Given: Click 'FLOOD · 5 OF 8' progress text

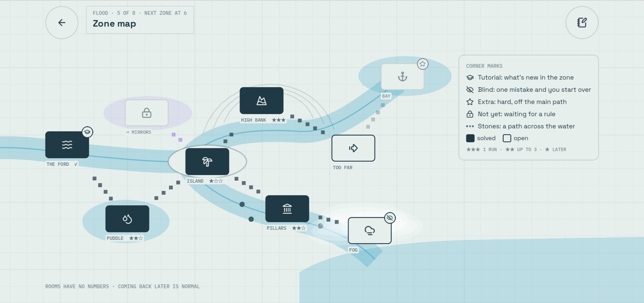Looking at the screenshot, I should pyautogui.click(x=114, y=13).
